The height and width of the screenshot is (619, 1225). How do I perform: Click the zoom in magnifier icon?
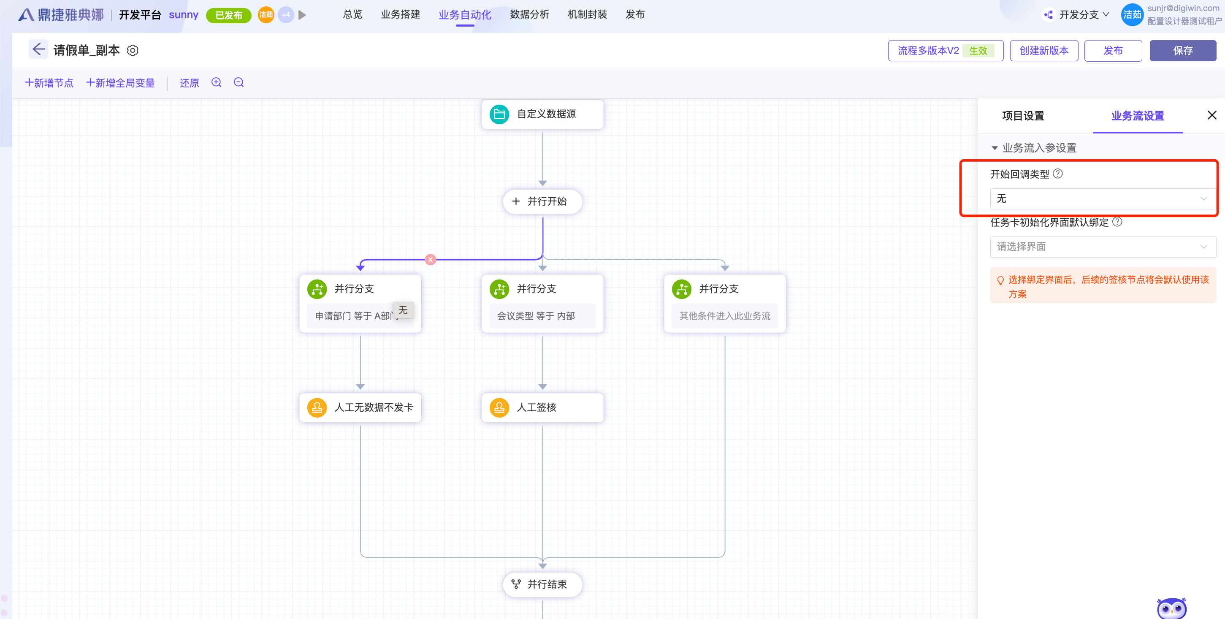point(217,83)
